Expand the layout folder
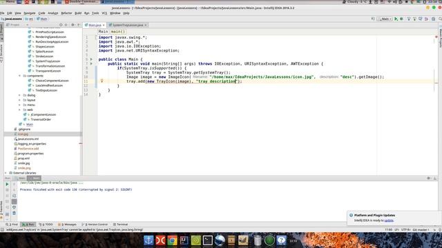The image size is (442, 248). pos(19,100)
